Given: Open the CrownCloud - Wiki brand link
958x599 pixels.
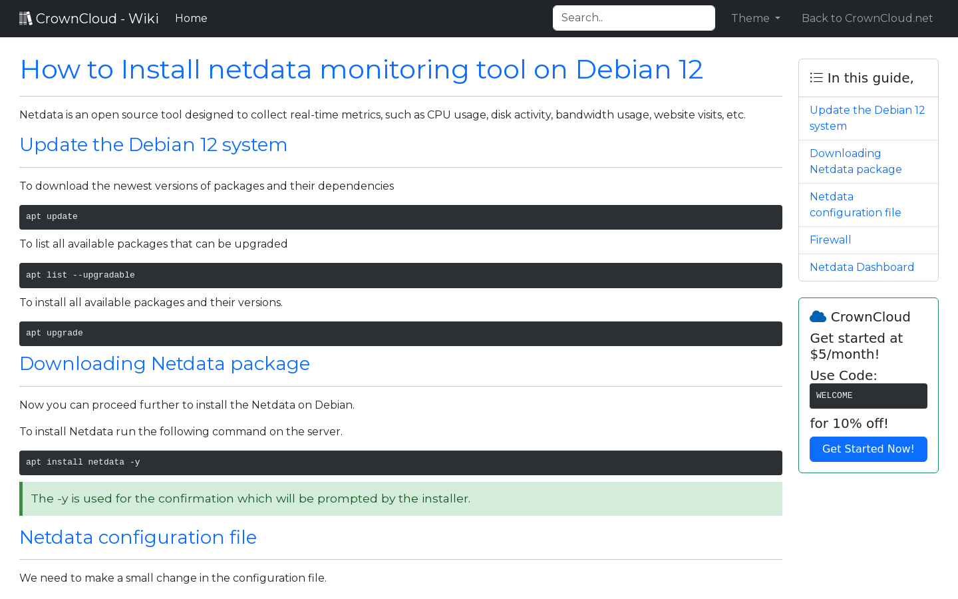Looking at the screenshot, I should point(89,19).
